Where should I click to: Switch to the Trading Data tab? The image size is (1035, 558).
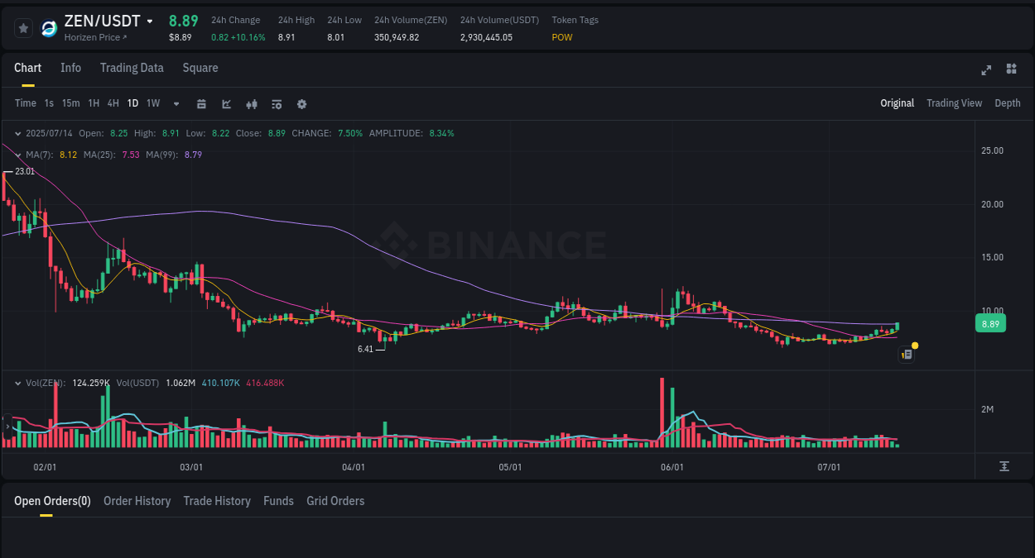(132, 68)
